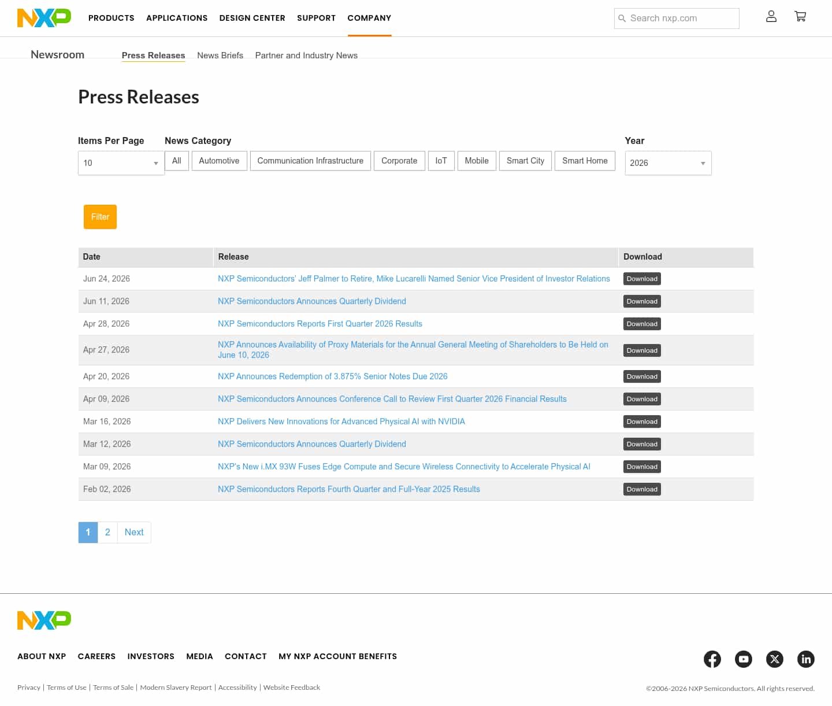Screen dimensions: 832x706
Task: Toggle the Smart City category filter
Action: pyautogui.click(x=525, y=161)
